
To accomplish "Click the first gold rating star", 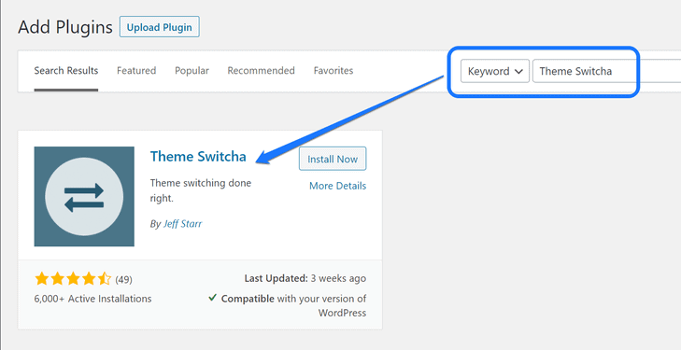I will tap(42, 278).
